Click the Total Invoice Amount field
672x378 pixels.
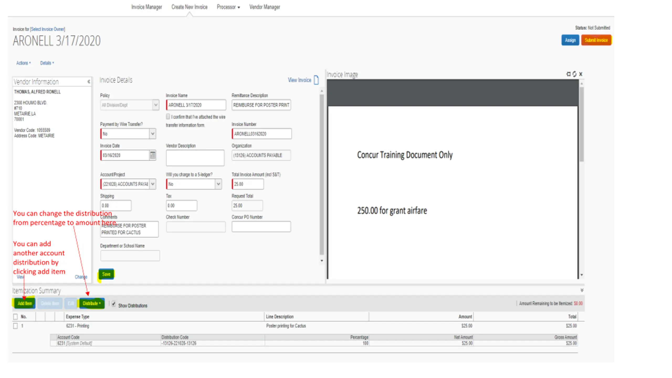coord(248,184)
